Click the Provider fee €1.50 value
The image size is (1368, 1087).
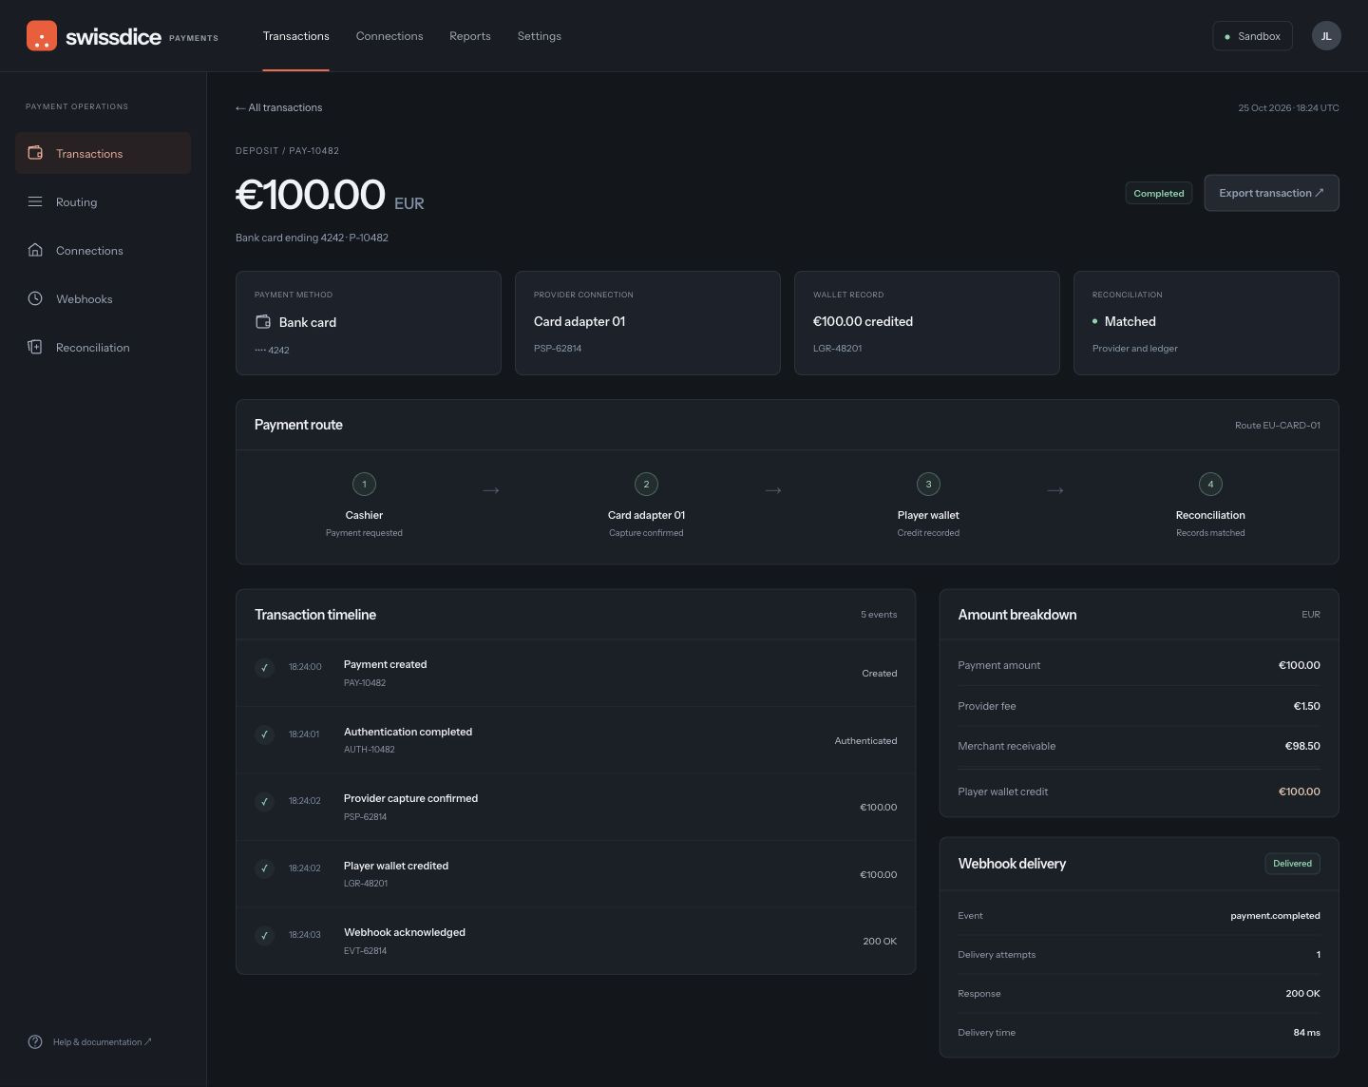click(x=1306, y=706)
